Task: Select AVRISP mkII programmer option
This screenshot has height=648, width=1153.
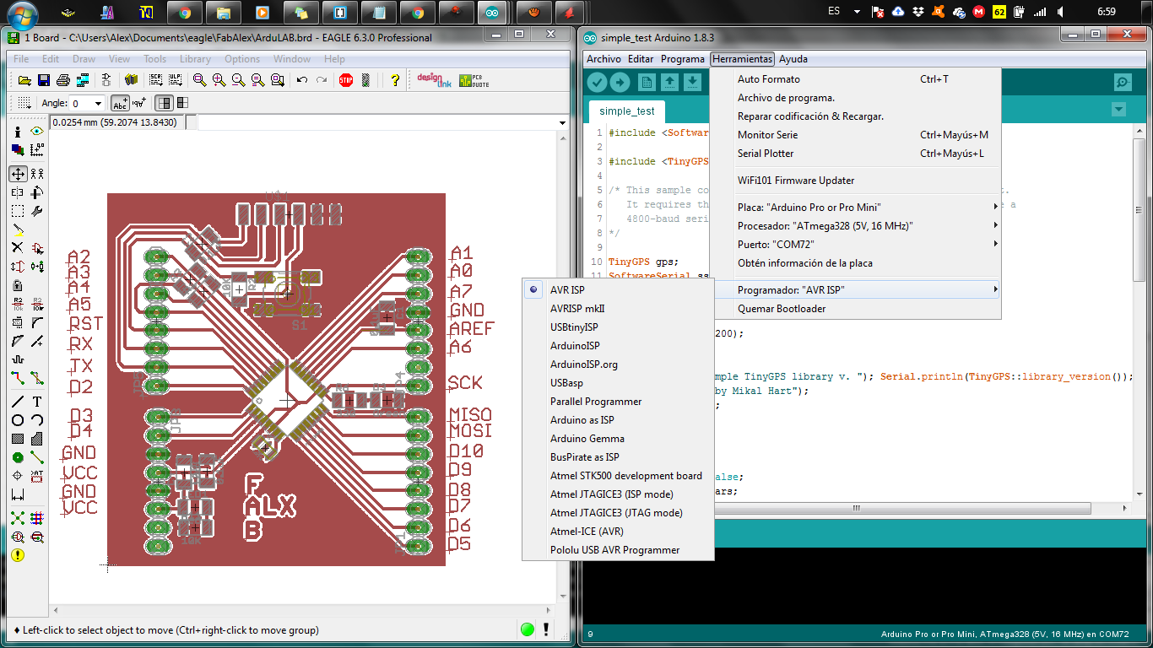Action: click(619, 309)
